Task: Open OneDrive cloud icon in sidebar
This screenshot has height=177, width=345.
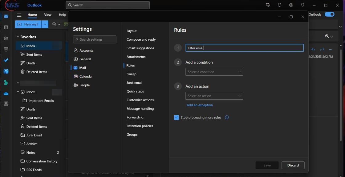Action: pyautogui.click(x=6, y=94)
